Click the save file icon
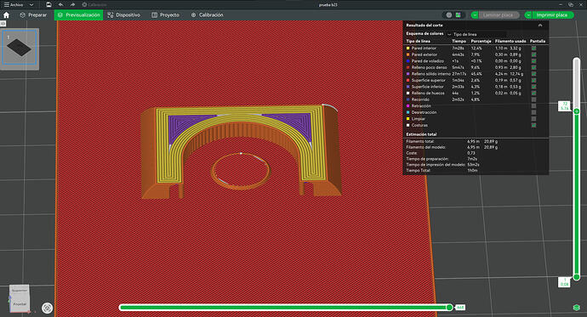The image size is (587, 317). 48,4
